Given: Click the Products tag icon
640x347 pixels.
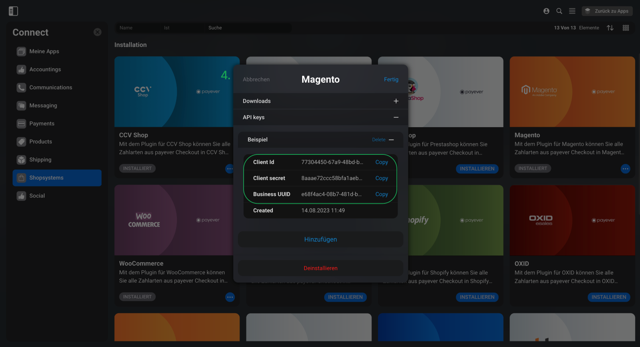Looking at the screenshot, I should click(21, 142).
